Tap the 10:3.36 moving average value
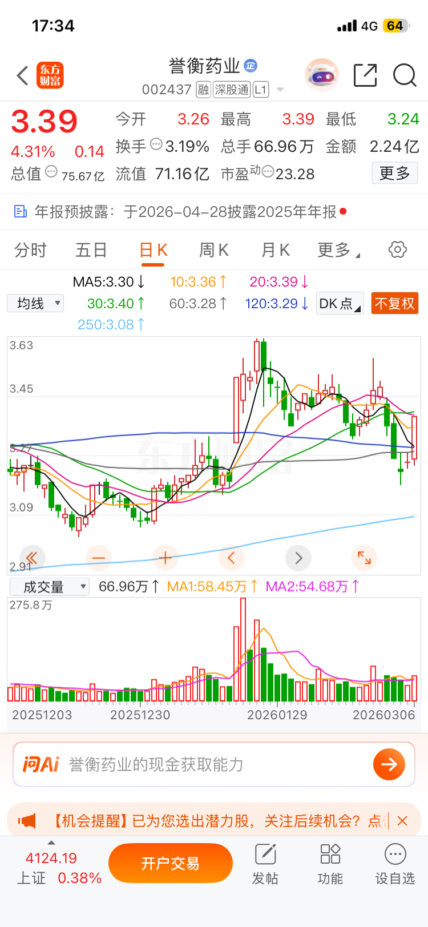Screen dimensions: 428x927 [x=199, y=282]
